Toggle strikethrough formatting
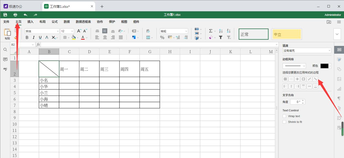 47,38
